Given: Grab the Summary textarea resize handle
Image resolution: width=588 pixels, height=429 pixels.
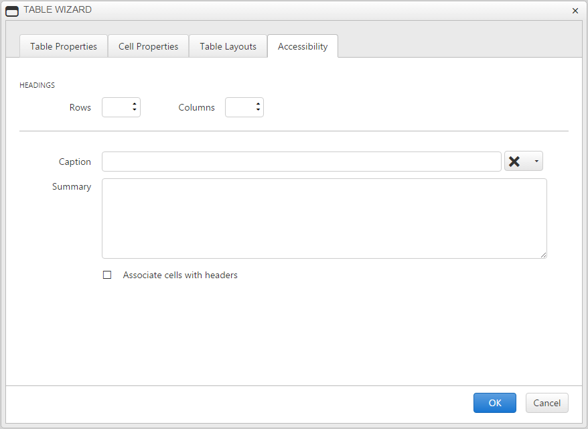Looking at the screenshot, I should coord(543,255).
